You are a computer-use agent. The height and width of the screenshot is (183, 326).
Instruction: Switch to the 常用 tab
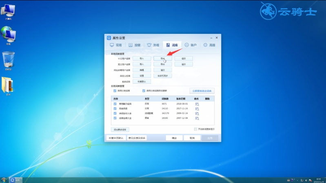click(116, 45)
